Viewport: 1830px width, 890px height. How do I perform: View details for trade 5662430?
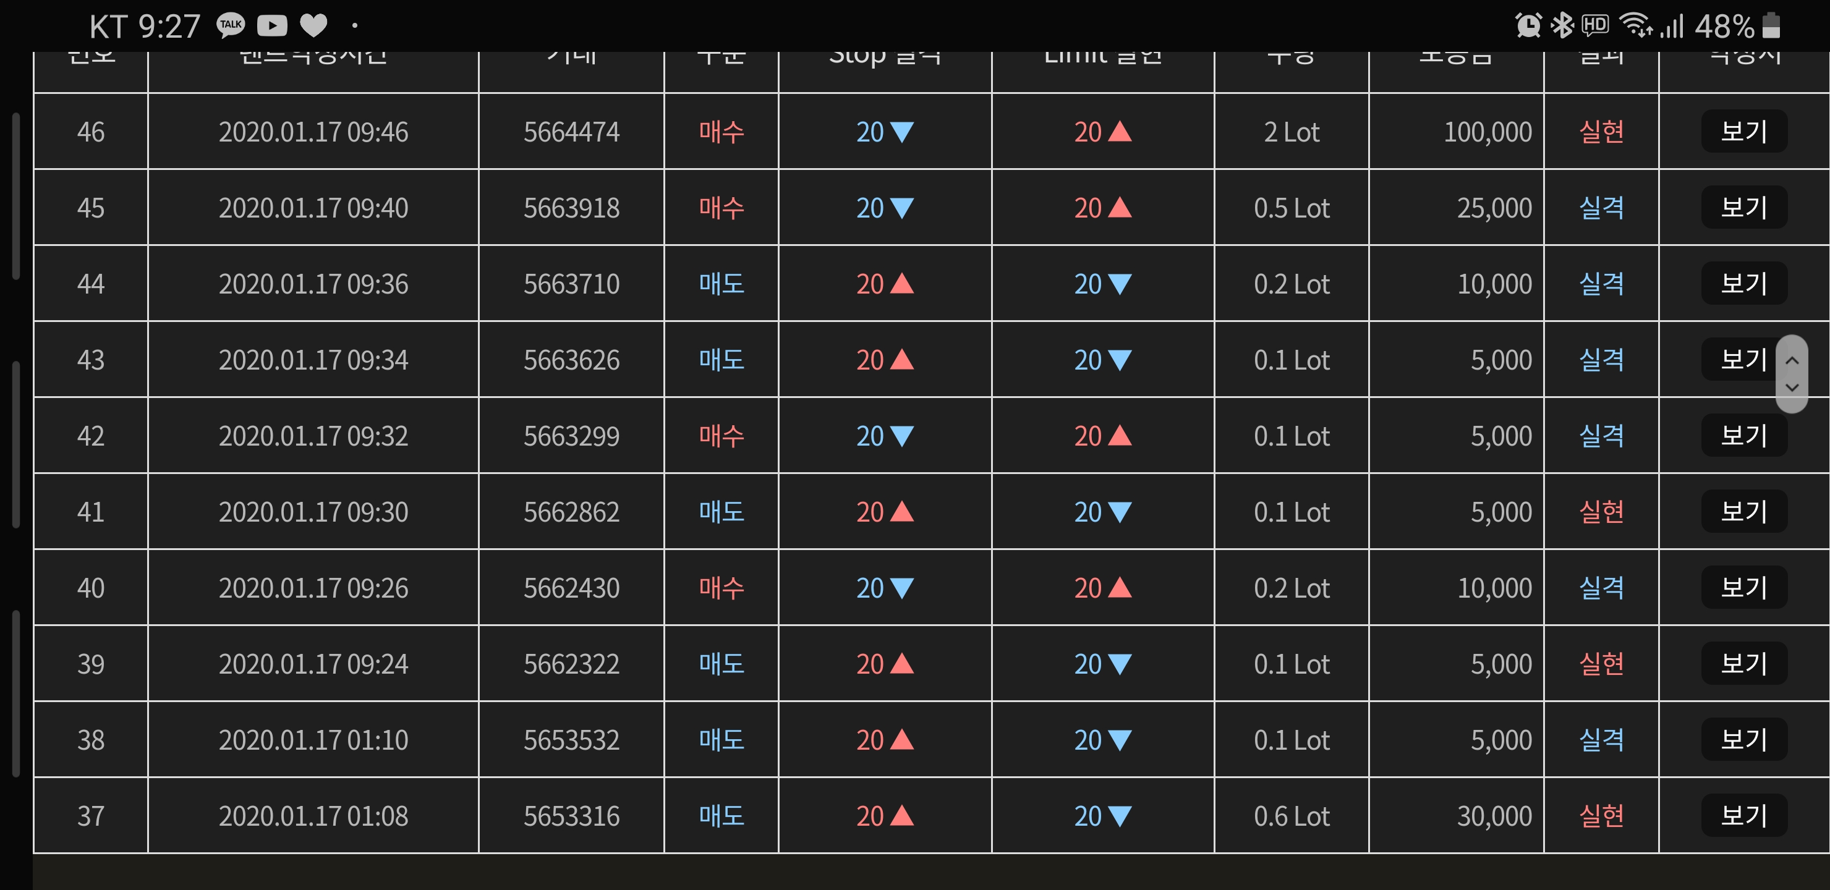(1743, 587)
